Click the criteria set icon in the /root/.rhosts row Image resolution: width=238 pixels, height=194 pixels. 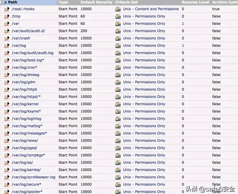click(118, 9)
